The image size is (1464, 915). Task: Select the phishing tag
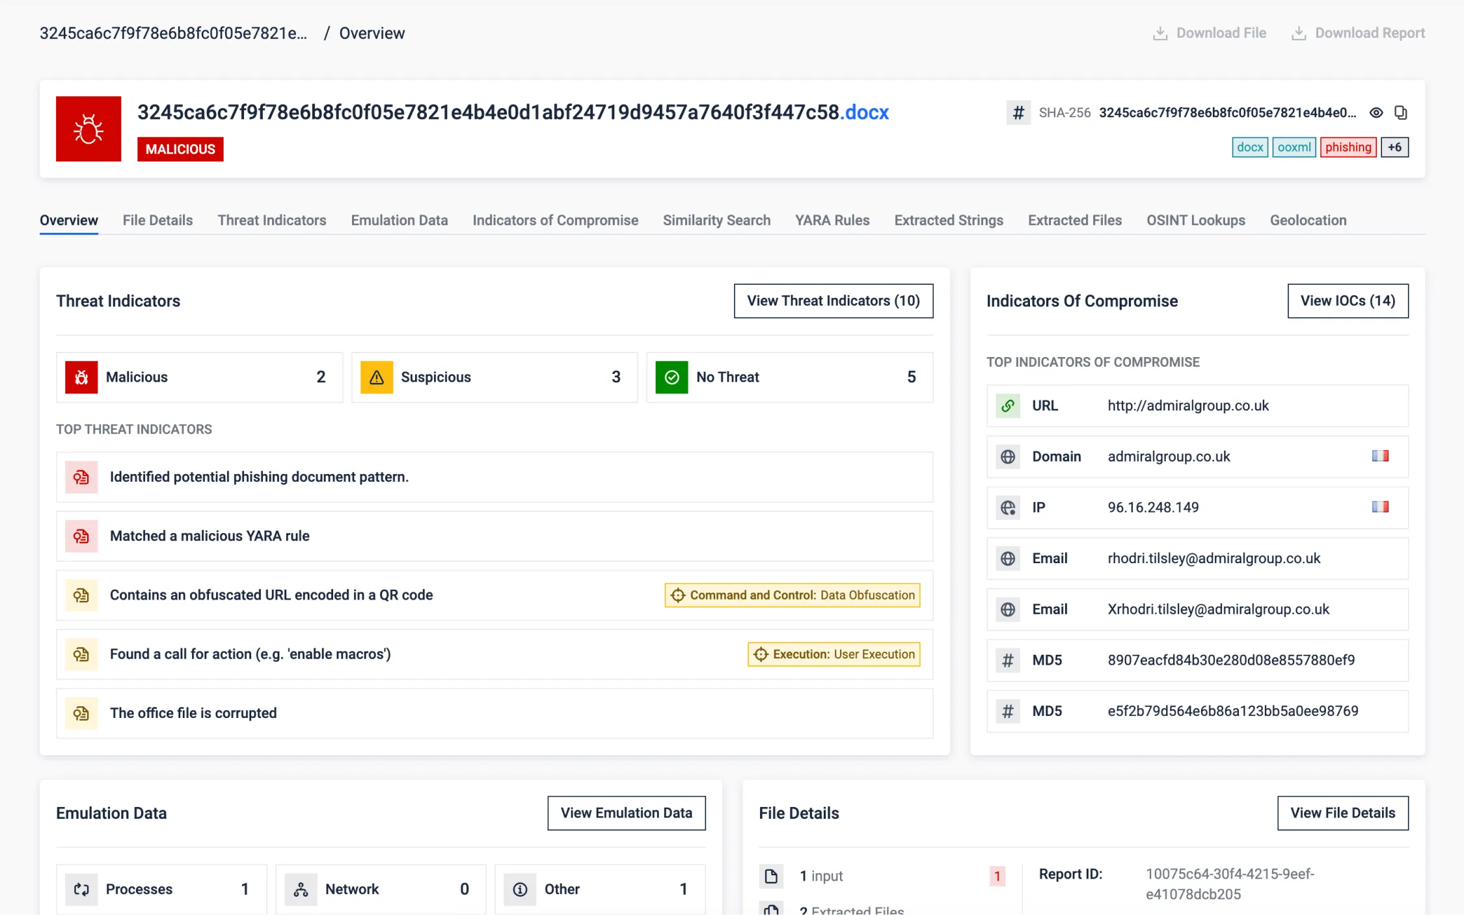[x=1348, y=147]
